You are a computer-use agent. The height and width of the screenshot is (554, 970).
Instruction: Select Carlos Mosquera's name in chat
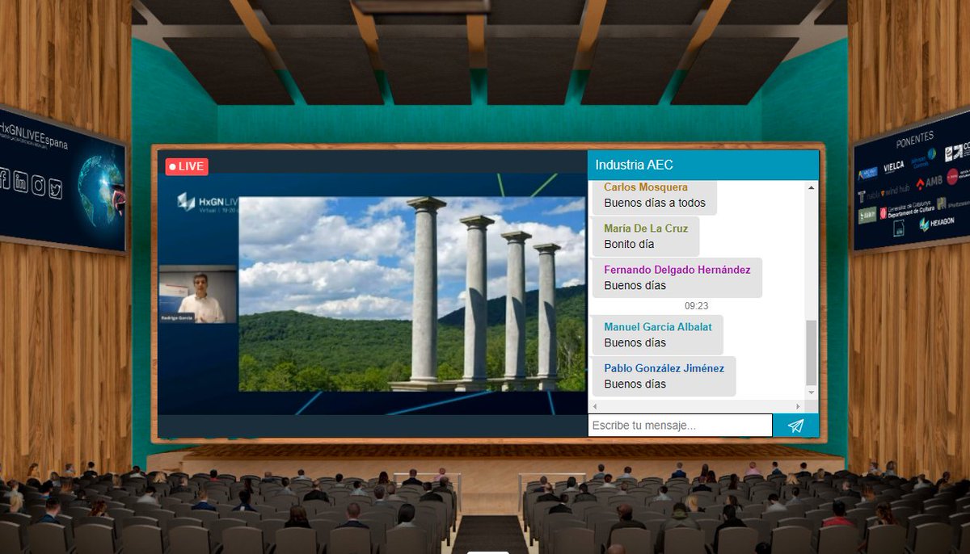point(646,187)
